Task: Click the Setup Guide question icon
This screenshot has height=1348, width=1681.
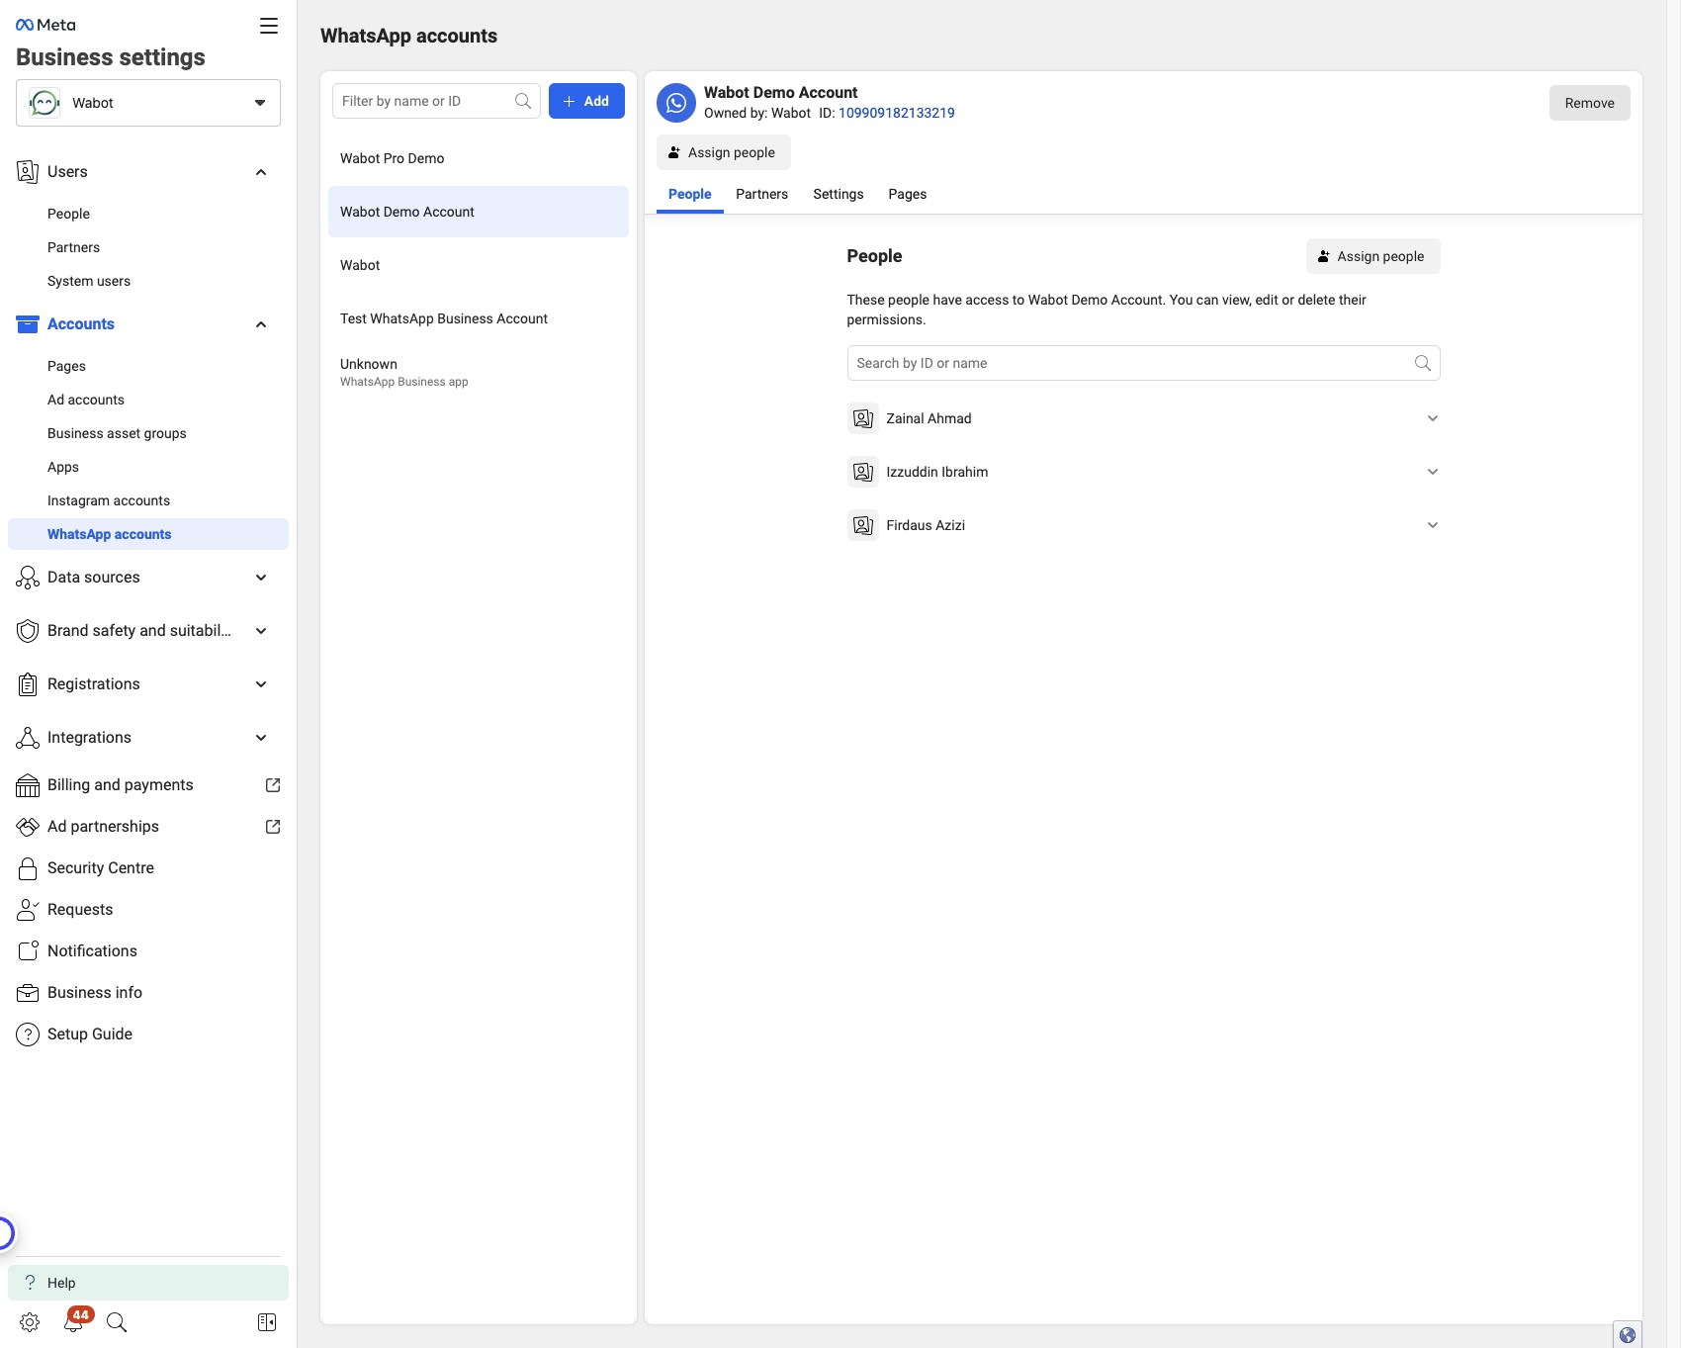Action: point(28,1034)
